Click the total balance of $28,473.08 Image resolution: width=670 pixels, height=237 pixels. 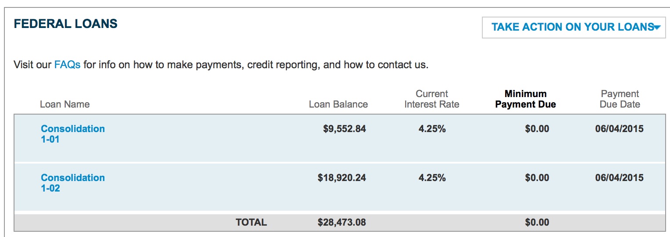[342, 222]
